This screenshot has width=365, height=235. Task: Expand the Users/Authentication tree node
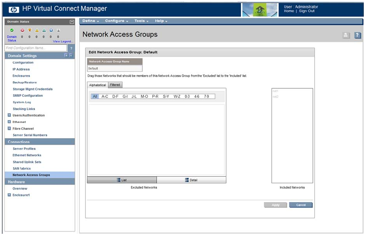pos(9,115)
